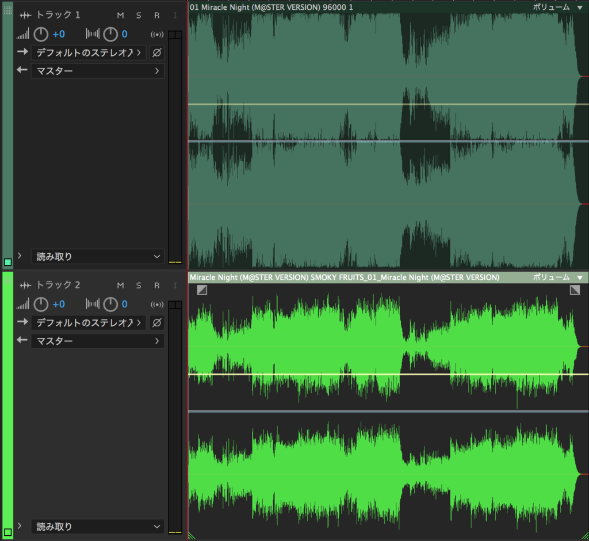The width and height of the screenshot is (589, 541).
Task: Click Track 1 output arrow icon
Action: pyautogui.click(x=22, y=70)
